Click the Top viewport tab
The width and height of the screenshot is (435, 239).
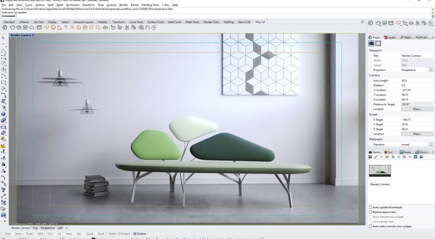(35, 228)
